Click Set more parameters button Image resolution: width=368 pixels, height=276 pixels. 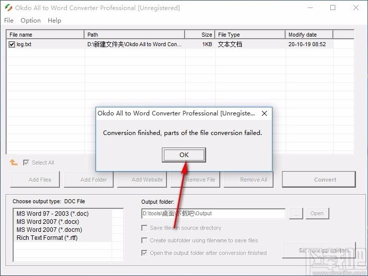pos(319,250)
